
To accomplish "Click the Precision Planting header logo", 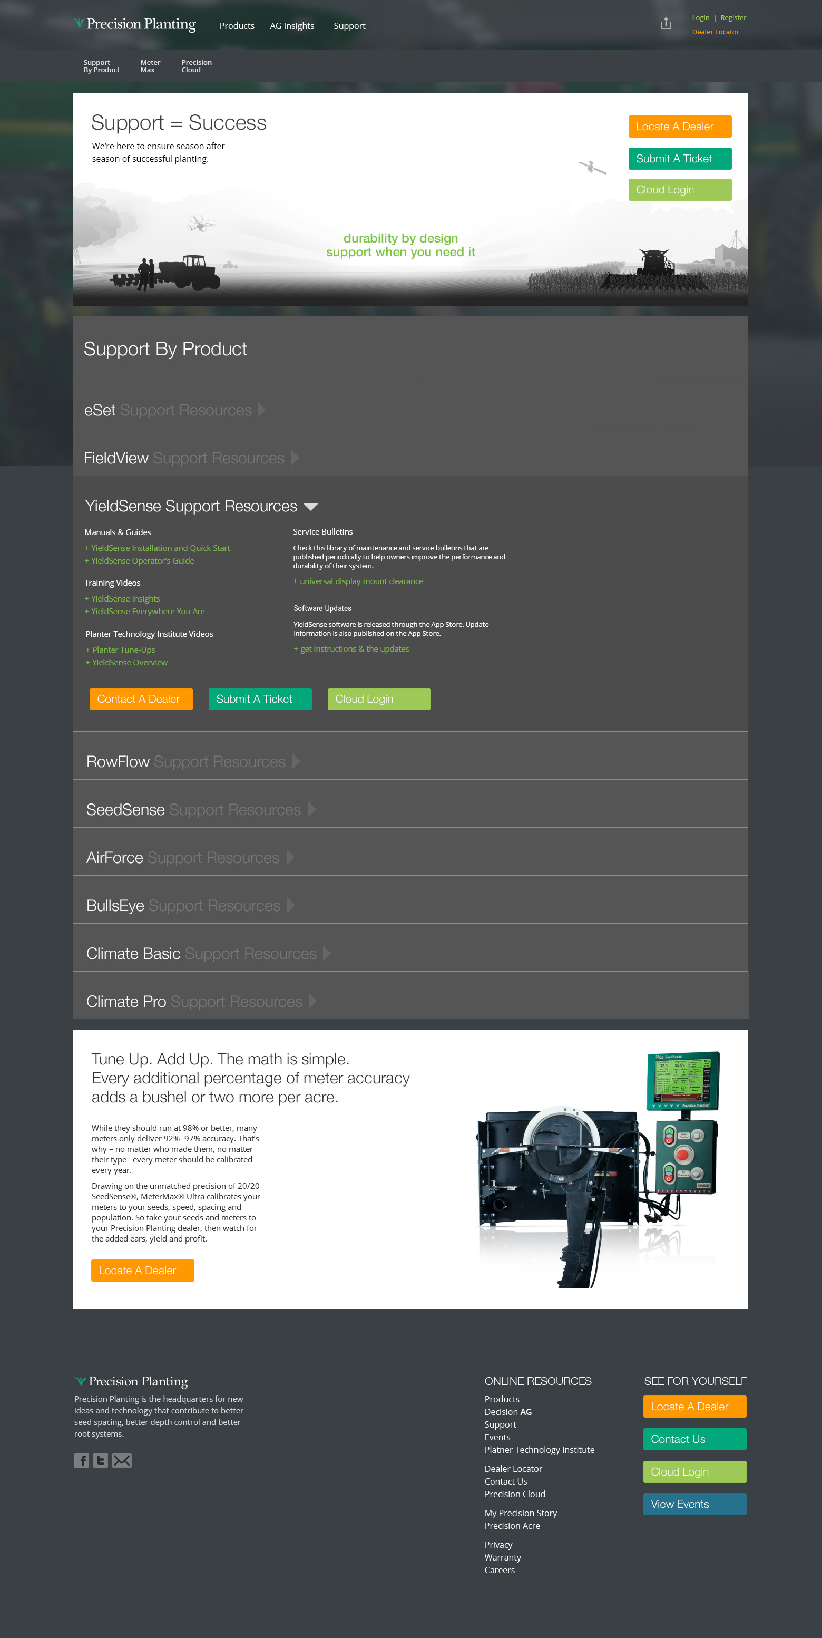I will (x=135, y=24).
